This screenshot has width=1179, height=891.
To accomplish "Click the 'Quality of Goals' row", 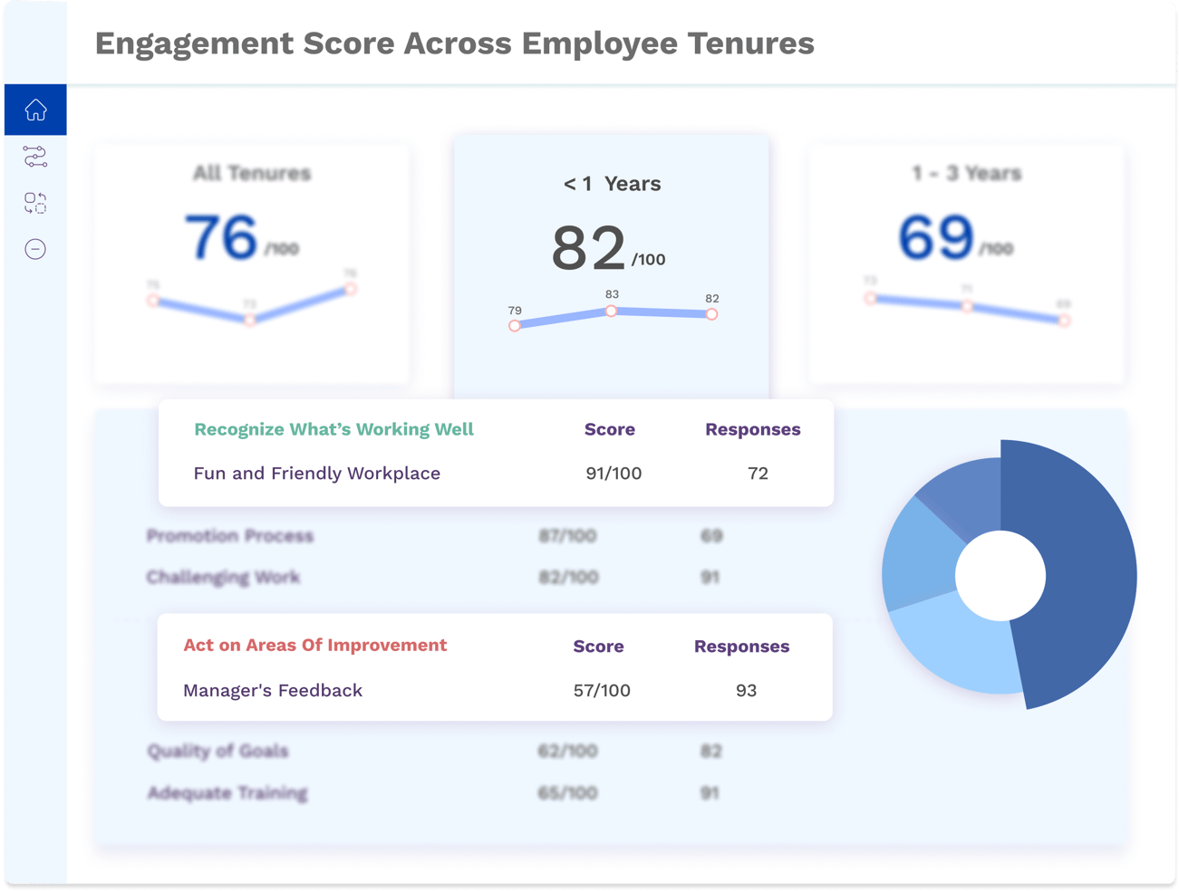I will coord(217,751).
